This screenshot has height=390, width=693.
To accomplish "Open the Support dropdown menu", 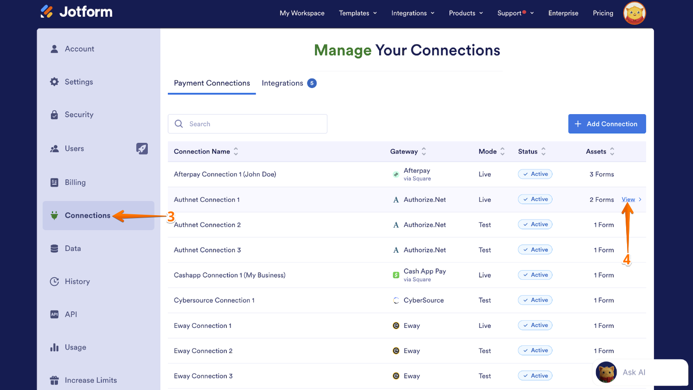I will pyautogui.click(x=515, y=13).
